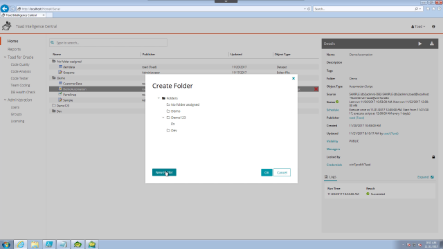Close the Create Folder dialog with the X
443x249 pixels.
[x=293, y=78]
